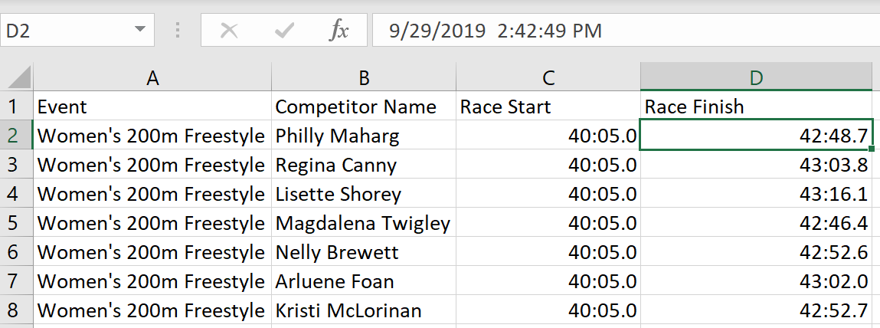
Task: Grab the dotted resize handle beside Name Box
Action: (178, 31)
